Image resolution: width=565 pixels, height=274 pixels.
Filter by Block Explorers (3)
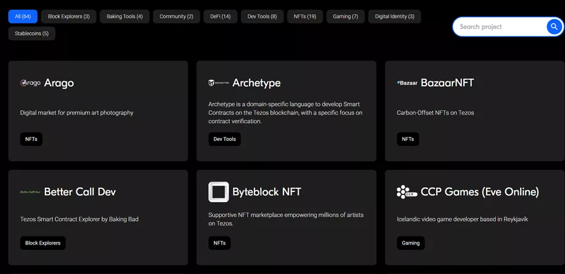(68, 16)
